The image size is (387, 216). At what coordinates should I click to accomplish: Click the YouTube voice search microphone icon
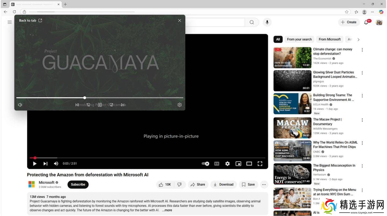click(267, 22)
